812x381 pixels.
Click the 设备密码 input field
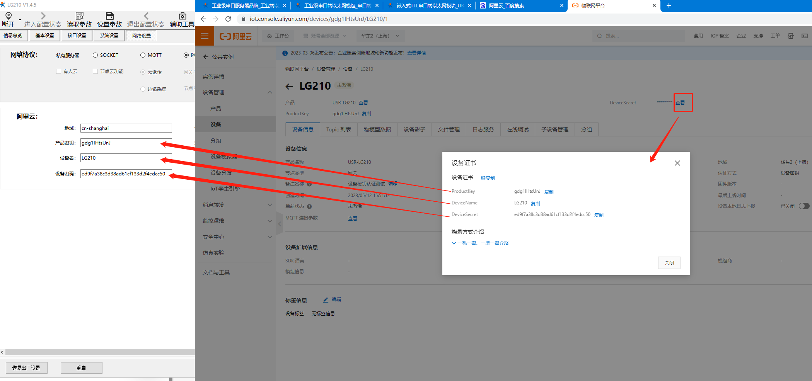pos(126,174)
